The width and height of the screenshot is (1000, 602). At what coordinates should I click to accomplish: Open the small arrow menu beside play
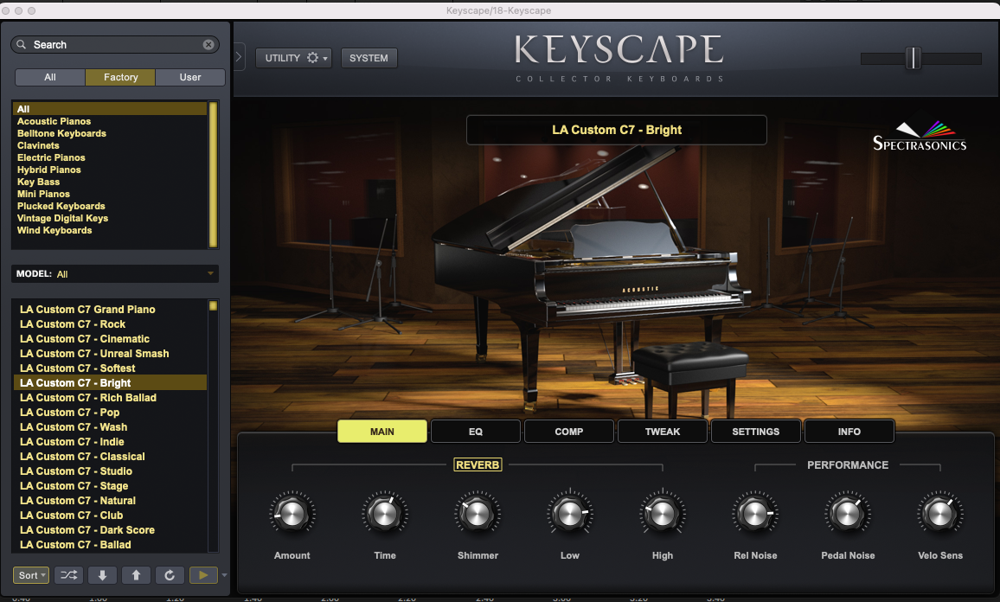click(x=224, y=575)
